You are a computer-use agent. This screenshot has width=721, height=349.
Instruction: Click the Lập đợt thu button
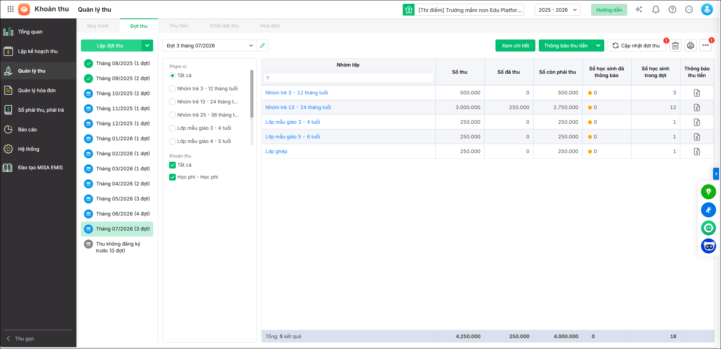click(x=111, y=46)
